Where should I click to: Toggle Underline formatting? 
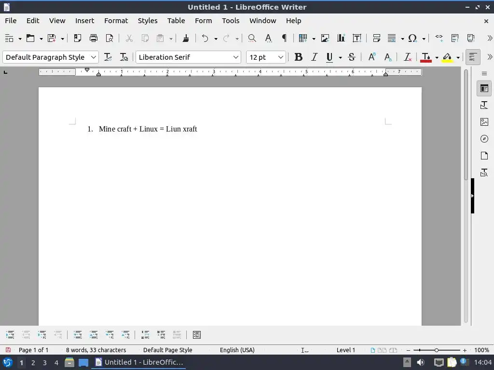pyautogui.click(x=329, y=57)
